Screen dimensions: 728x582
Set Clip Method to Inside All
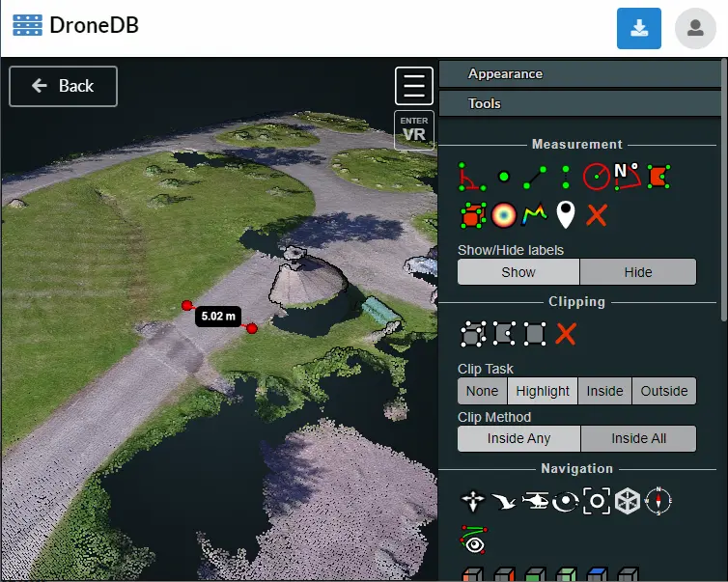637,439
